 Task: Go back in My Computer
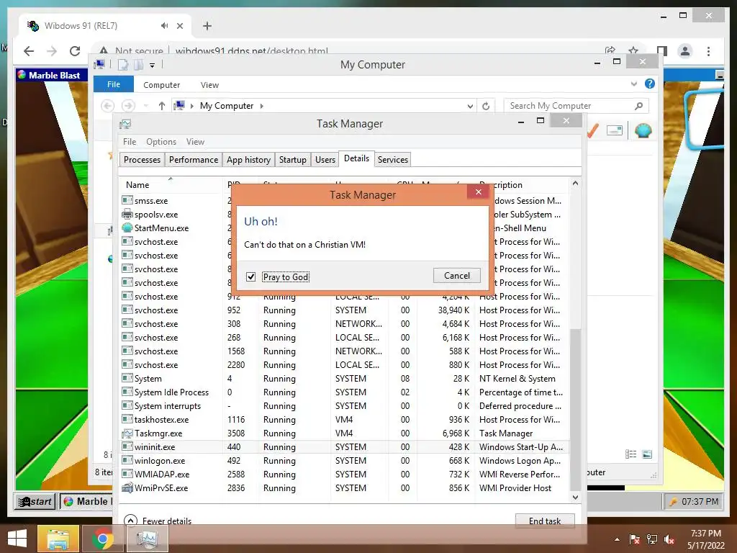click(x=107, y=106)
